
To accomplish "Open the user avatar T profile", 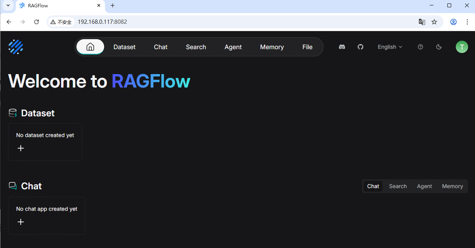I will point(462,47).
